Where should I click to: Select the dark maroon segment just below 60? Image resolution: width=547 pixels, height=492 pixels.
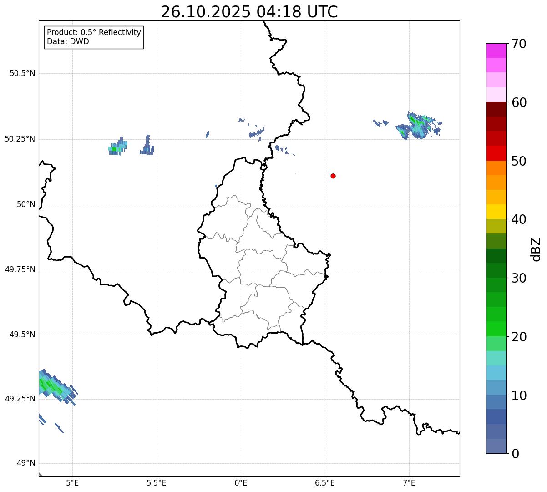click(499, 109)
